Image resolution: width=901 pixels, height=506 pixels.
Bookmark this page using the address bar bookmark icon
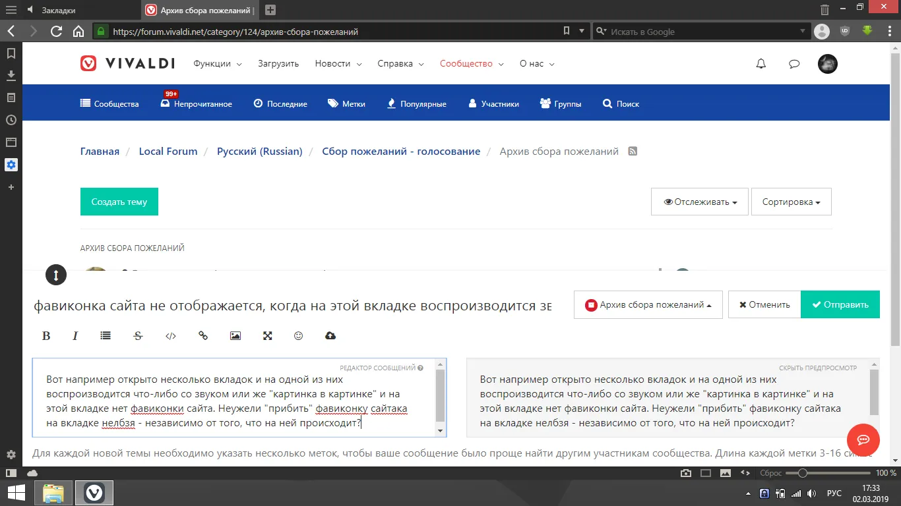[566, 31]
